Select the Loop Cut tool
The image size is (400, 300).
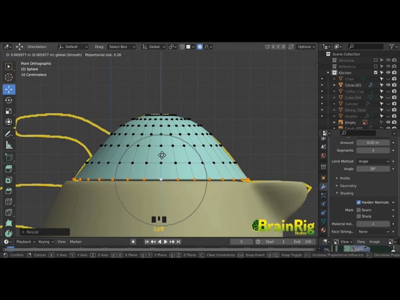click(9, 201)
